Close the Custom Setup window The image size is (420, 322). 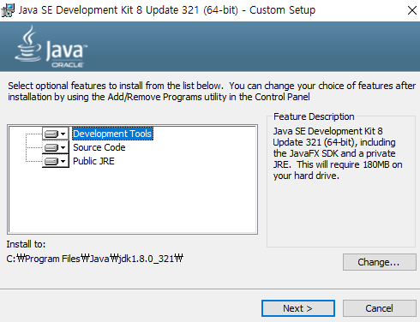pyautogui.click(x=411, y=10)
